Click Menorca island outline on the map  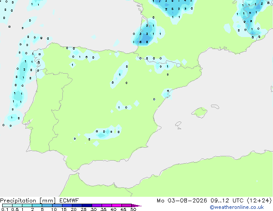(x=215, y=106)
